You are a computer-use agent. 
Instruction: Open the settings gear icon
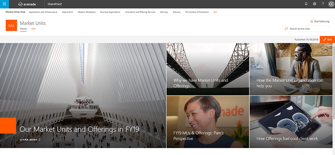(x=314, y=4)
